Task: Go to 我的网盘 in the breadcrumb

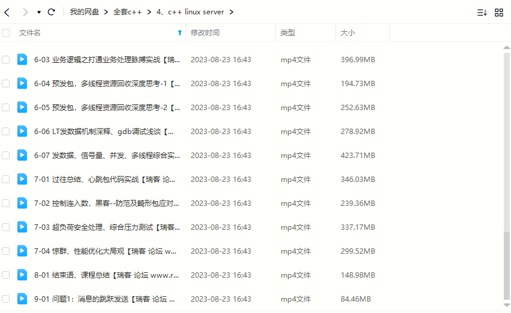Action: point(83,12)
